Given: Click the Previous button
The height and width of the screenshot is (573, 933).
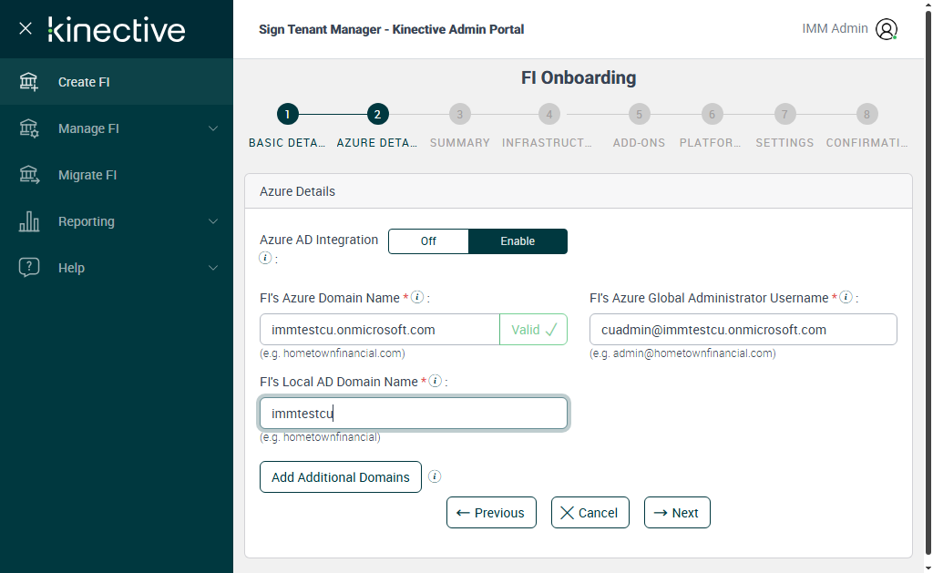Looking at the screenshot, I should coord(491,513).
